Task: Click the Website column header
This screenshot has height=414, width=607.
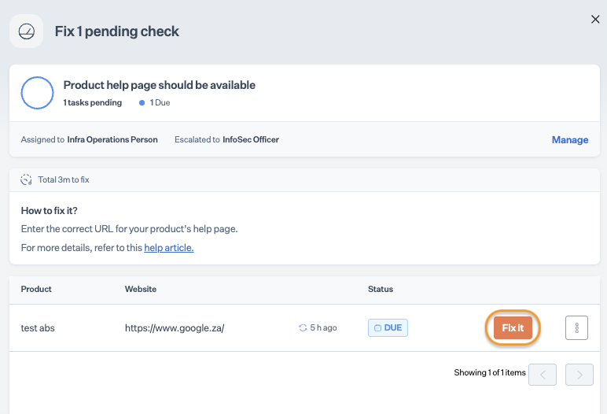Action: (x=141, y=289)
